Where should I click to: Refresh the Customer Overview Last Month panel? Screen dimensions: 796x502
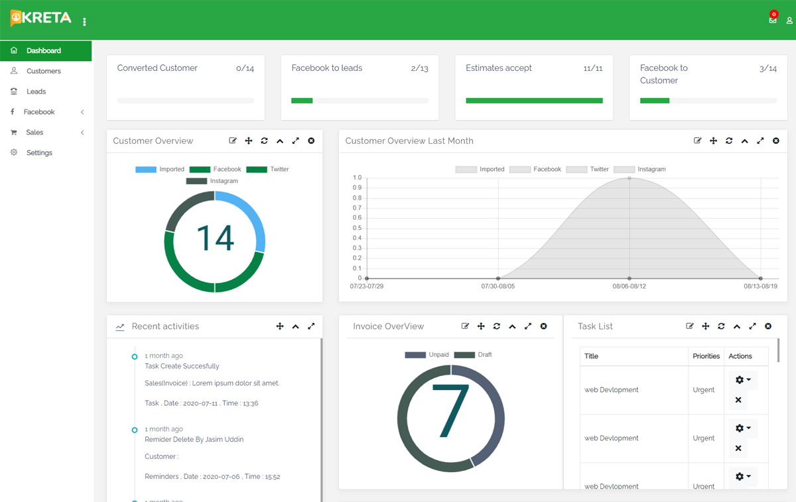tap(729, 141)
